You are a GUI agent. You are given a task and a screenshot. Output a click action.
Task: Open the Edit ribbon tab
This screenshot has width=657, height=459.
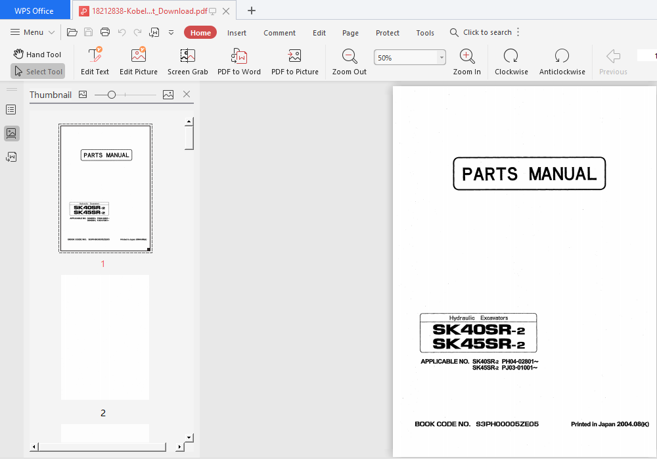coord(319,33)
